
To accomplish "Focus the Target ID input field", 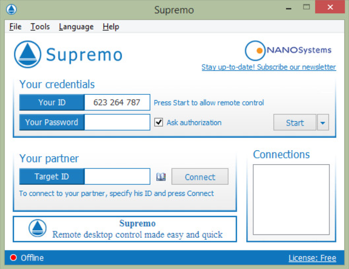I will (117, 176).
